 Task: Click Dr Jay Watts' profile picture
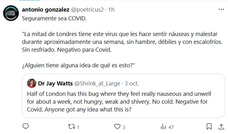(31, 84)
